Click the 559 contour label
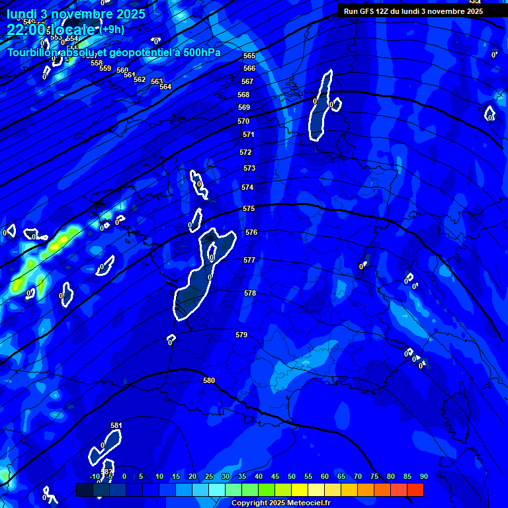This screenshot has width=508, height=508. click(105, 68)
